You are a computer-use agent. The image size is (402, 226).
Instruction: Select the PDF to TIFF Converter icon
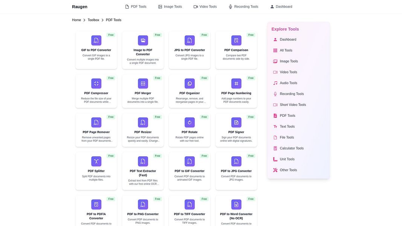point(190,205)
